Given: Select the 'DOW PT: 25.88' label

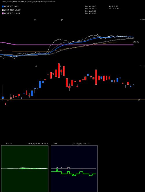Looking at the screenshot, I should pos(12,13).
